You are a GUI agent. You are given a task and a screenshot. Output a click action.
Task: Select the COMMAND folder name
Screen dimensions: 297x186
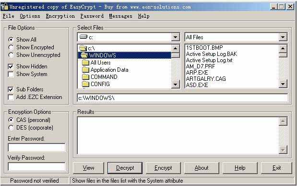pos(104,77)
